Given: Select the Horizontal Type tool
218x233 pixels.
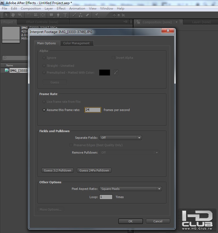Looking at the screenshot, I should click(x=65, y=15).
